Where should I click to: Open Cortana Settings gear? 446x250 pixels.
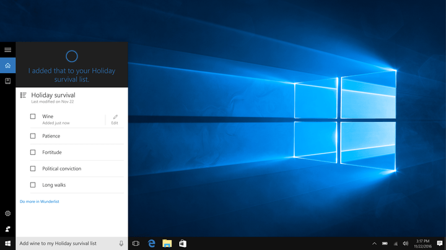pos(7,213)
